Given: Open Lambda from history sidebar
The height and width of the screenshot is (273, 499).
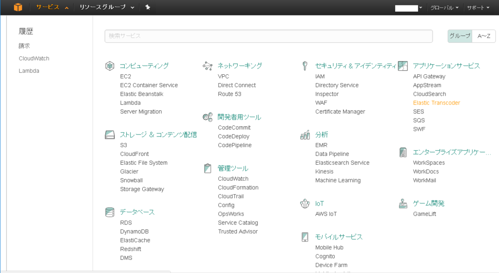Looking at the screenshot, I should (x=29, y=71).
